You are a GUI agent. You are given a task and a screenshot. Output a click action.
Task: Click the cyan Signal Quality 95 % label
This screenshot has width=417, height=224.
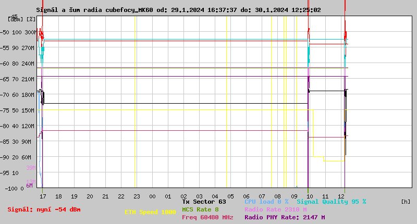click(x=332, y=202)
